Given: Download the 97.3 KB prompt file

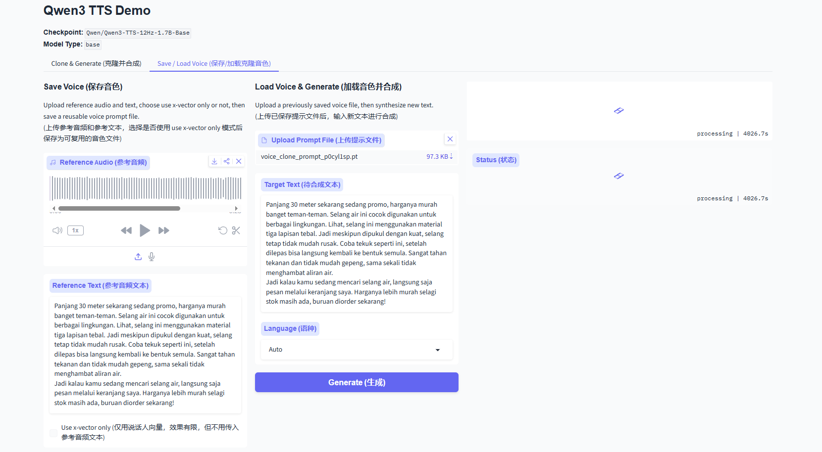Looking at the screenshot, I should (440, 157).
